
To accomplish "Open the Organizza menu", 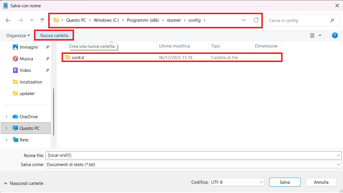I will (x=18, y=35).
